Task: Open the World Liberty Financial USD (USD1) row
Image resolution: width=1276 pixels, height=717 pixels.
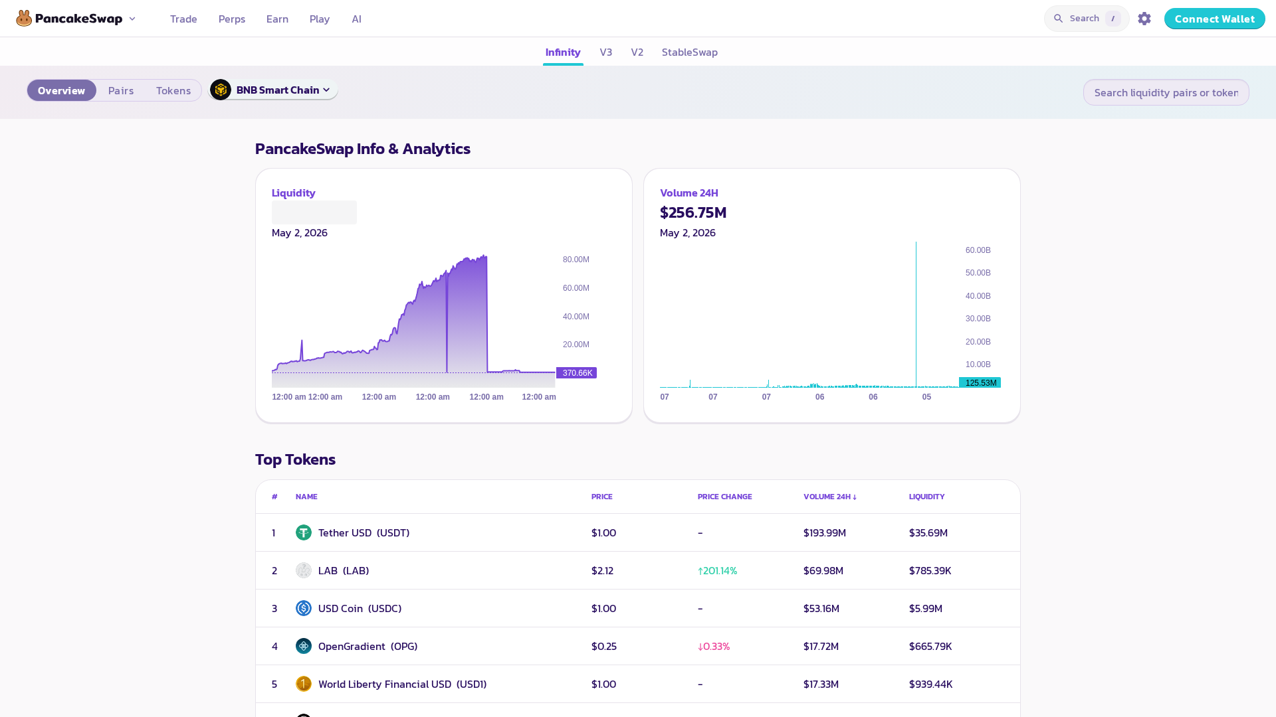Action: point(638,684)
